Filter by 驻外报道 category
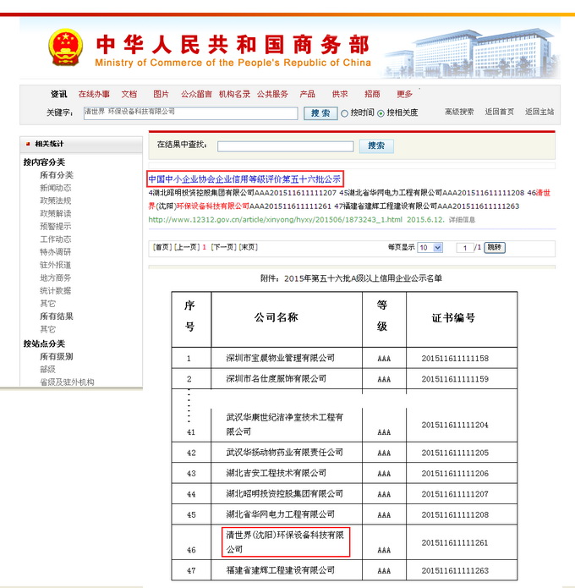Viewport: 575px width, 588px height. pyautogui.click(x=56, y=265)
